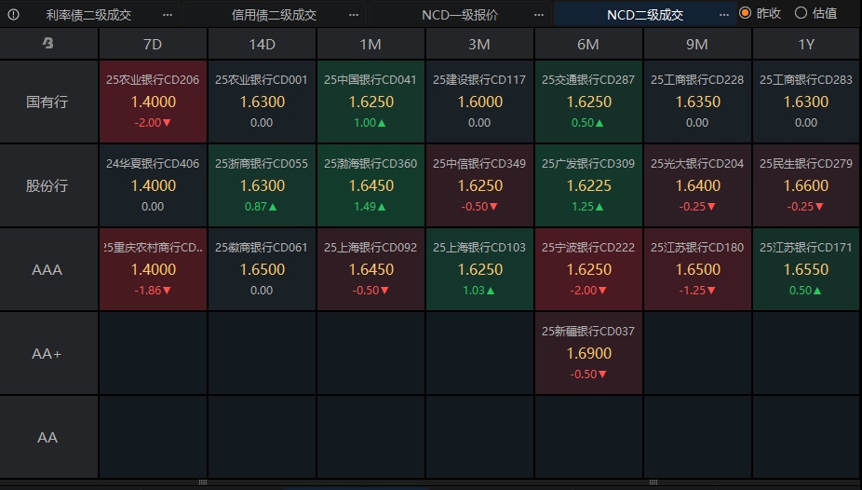Select the 估值 radio button
The width and height of the screenshot is (862, 490).
(x=801, y=13)
